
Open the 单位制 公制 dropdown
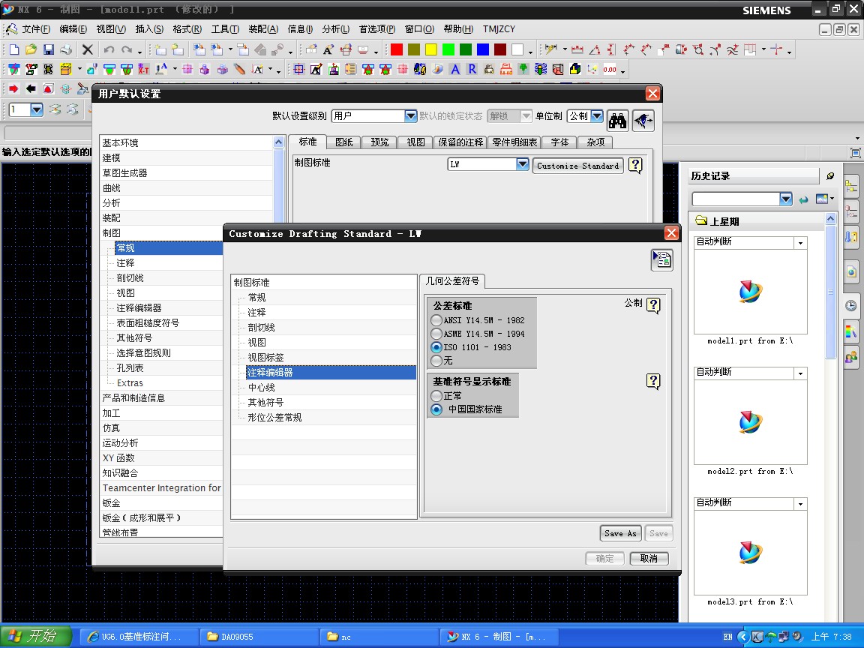(597, 115)
